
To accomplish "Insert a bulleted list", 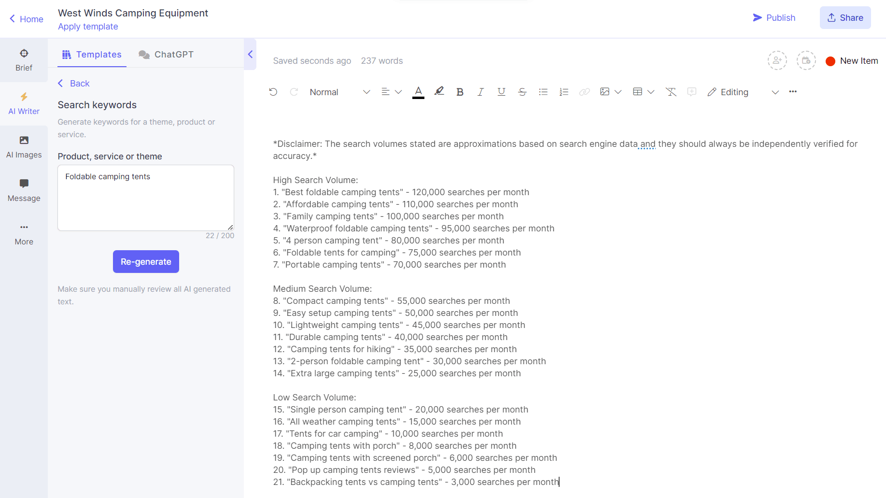I will coord(543,92).
